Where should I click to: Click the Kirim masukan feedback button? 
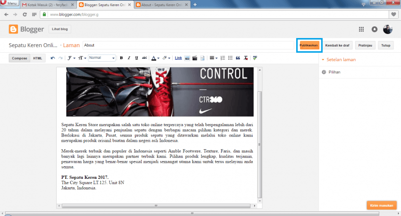381,205
